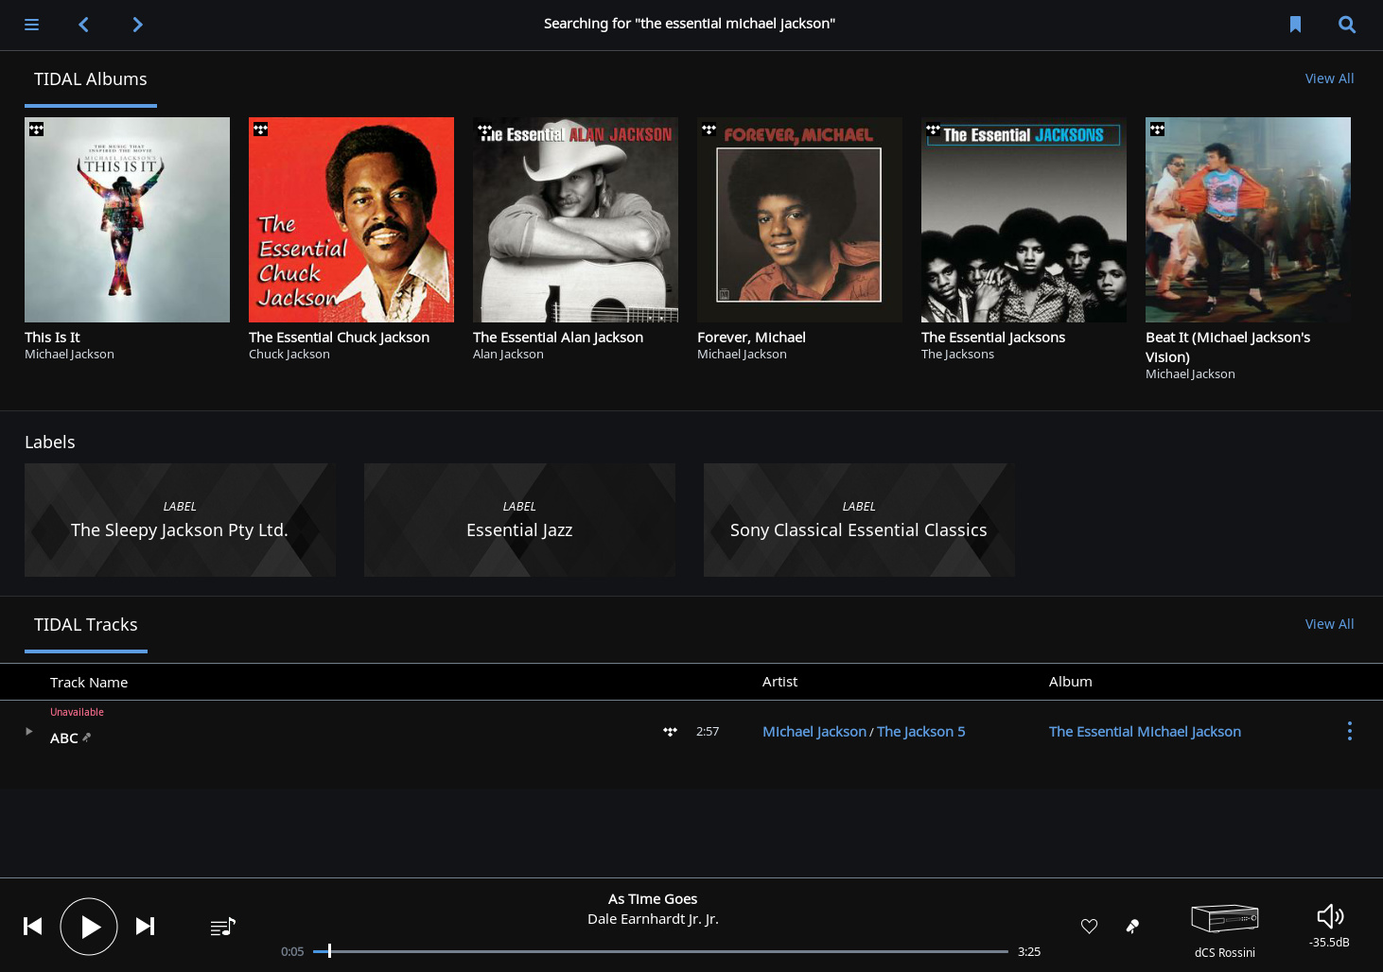Click the Labels section heading
Screen dimensions: 1383x972
[50, 443]
